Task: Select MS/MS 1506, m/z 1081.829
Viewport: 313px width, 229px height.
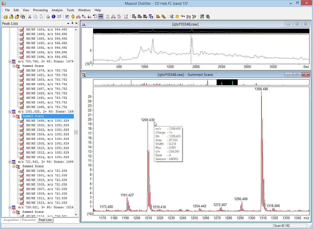Action: tap(47, 139)
